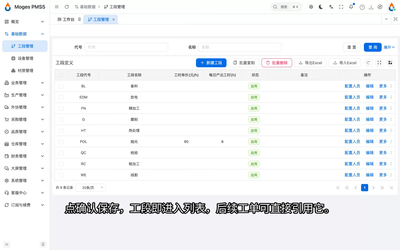The image size is (400, 250).
Task: Open 设备管理 in the sidebar
Action: (25, 58)
